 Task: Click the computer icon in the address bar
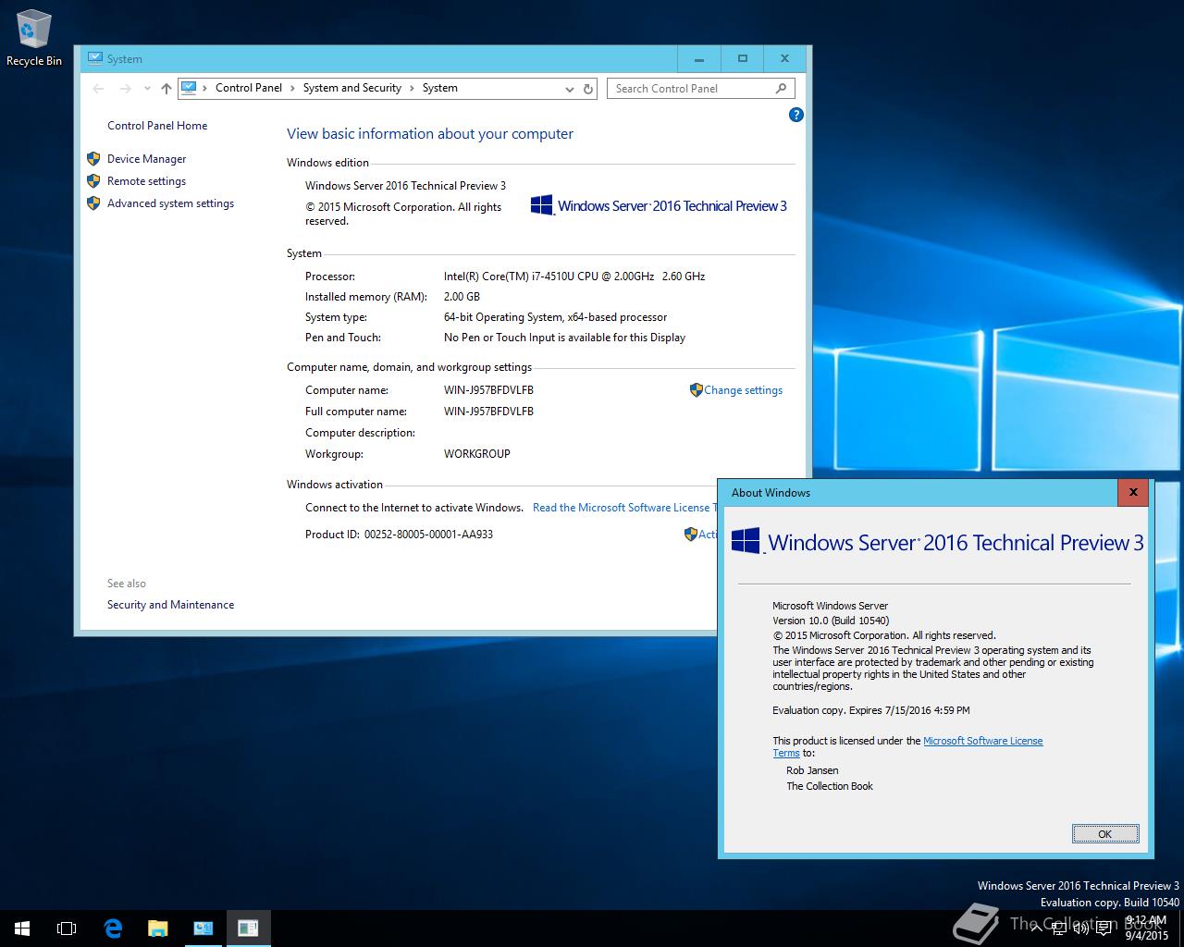pyautogui.click(x=189, y=88)
